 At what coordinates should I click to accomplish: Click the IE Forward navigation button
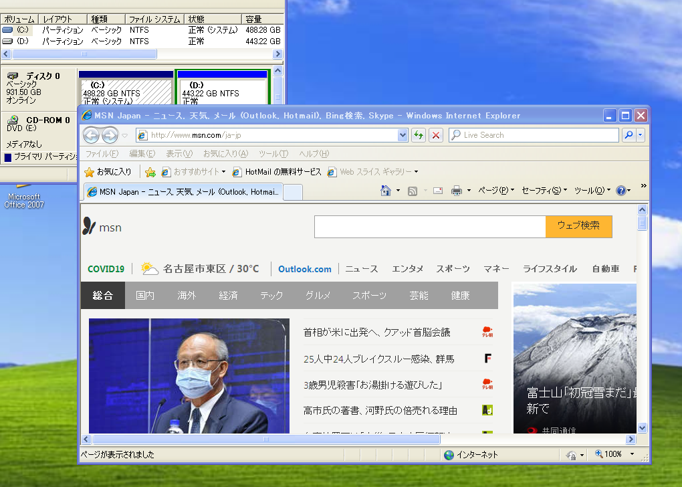click(x=110, y=135)
